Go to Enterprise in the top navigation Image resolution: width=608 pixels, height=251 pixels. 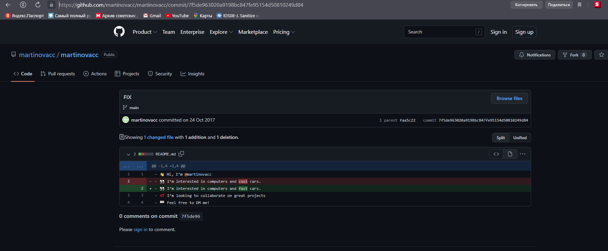(192, 32)
